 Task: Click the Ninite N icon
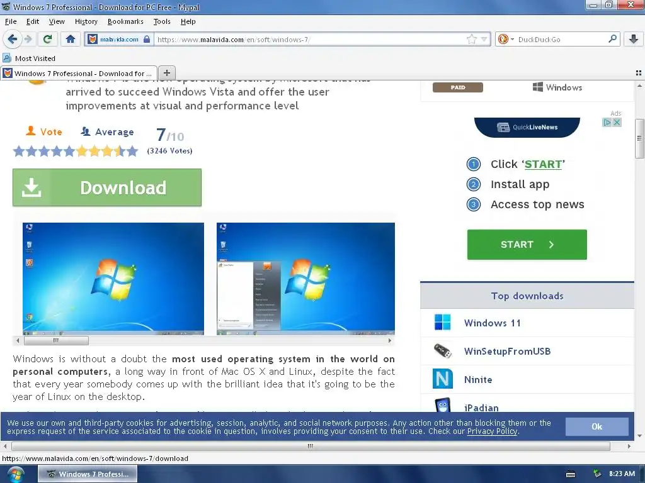[443, 379]
